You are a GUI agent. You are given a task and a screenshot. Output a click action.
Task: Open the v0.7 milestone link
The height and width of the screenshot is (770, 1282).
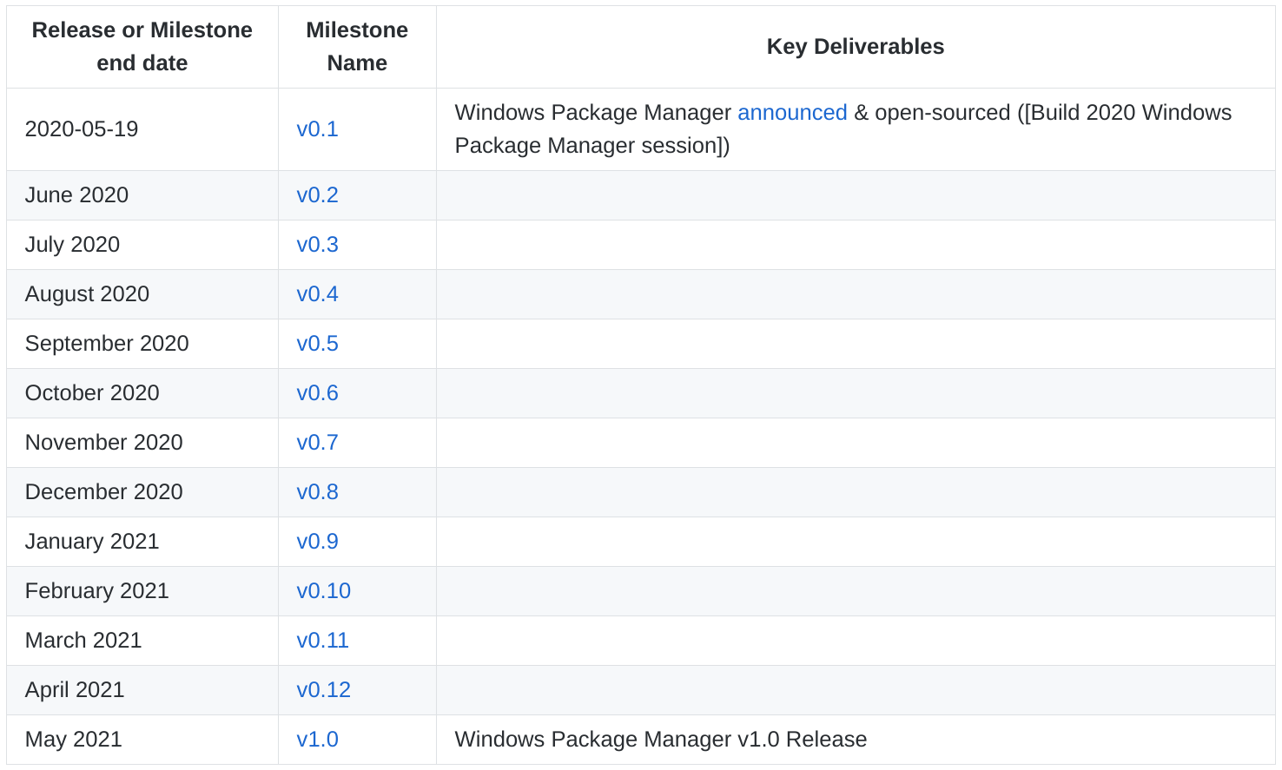317,443
